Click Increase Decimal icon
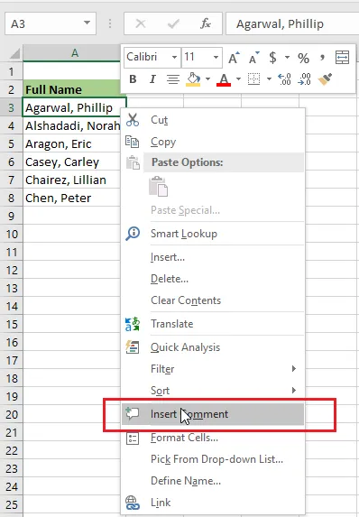Image resolution: width=359 pixels, height=517 pixels. [284, 79]
